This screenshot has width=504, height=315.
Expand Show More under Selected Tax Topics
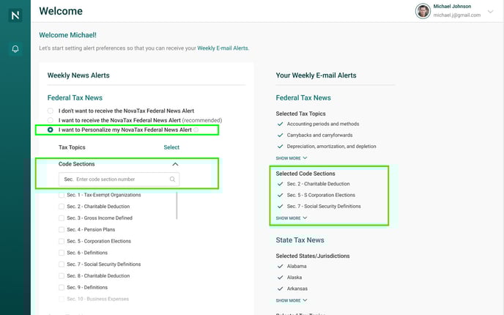tap(292, 158)
